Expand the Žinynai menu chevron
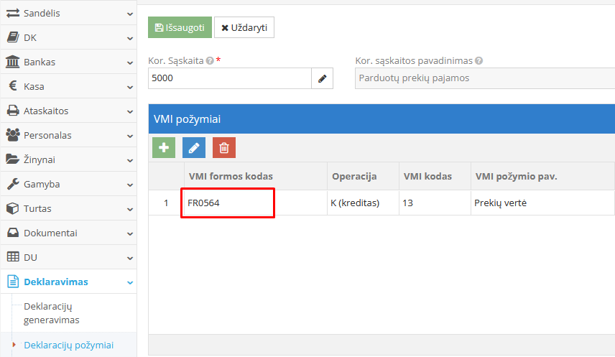This screenshot has height=357, width=615. [129, 159]
